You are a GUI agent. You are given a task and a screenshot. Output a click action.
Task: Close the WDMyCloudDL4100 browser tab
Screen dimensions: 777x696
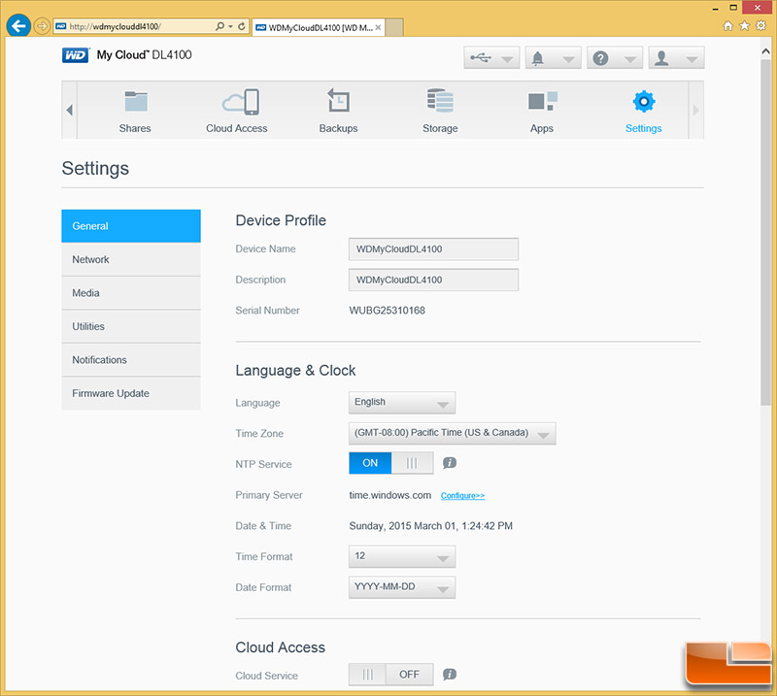pos(378,28)
